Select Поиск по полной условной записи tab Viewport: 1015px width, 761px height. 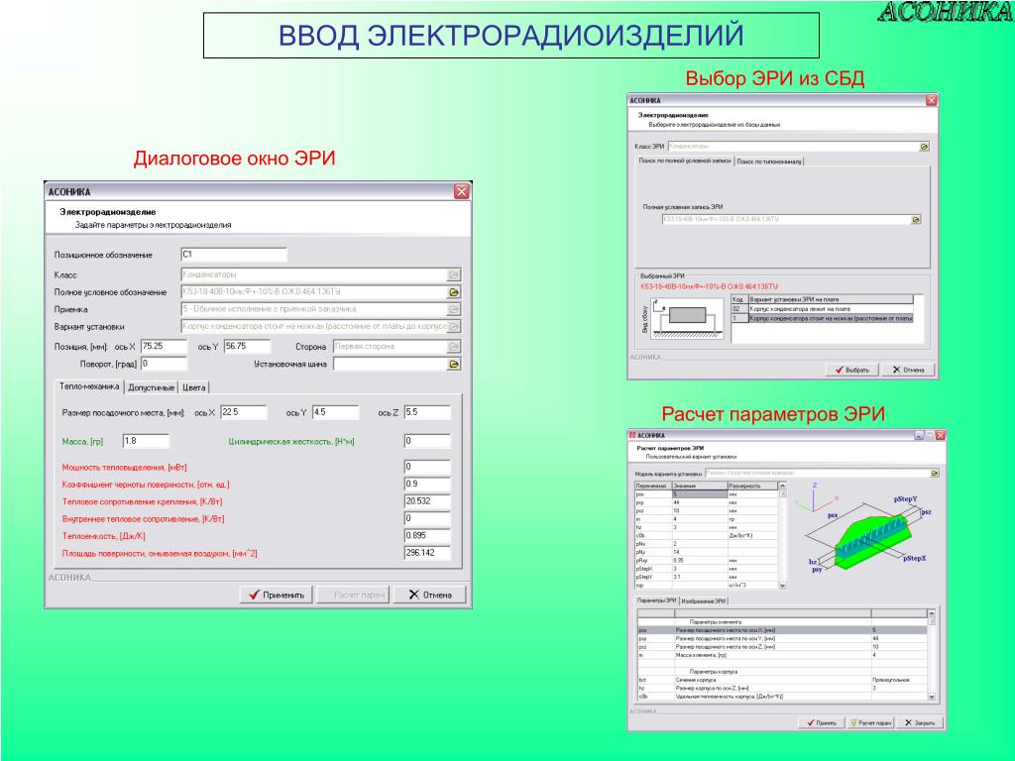tap(685, 161)
